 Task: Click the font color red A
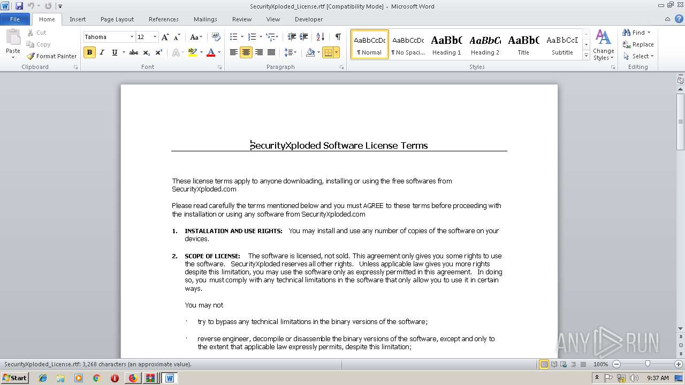coord(210,52)
